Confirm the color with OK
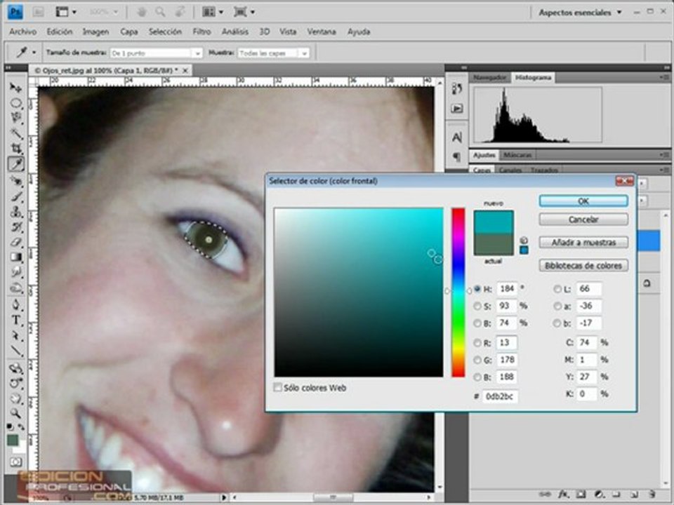 pos(583,201)
